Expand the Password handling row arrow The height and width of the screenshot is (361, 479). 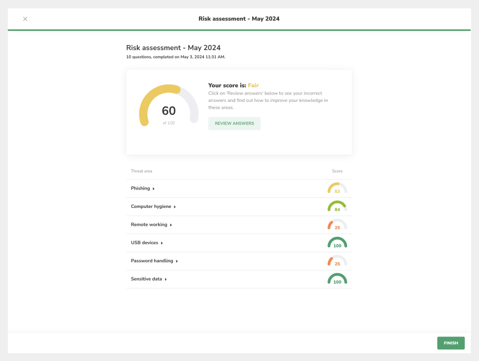[177, 261]
